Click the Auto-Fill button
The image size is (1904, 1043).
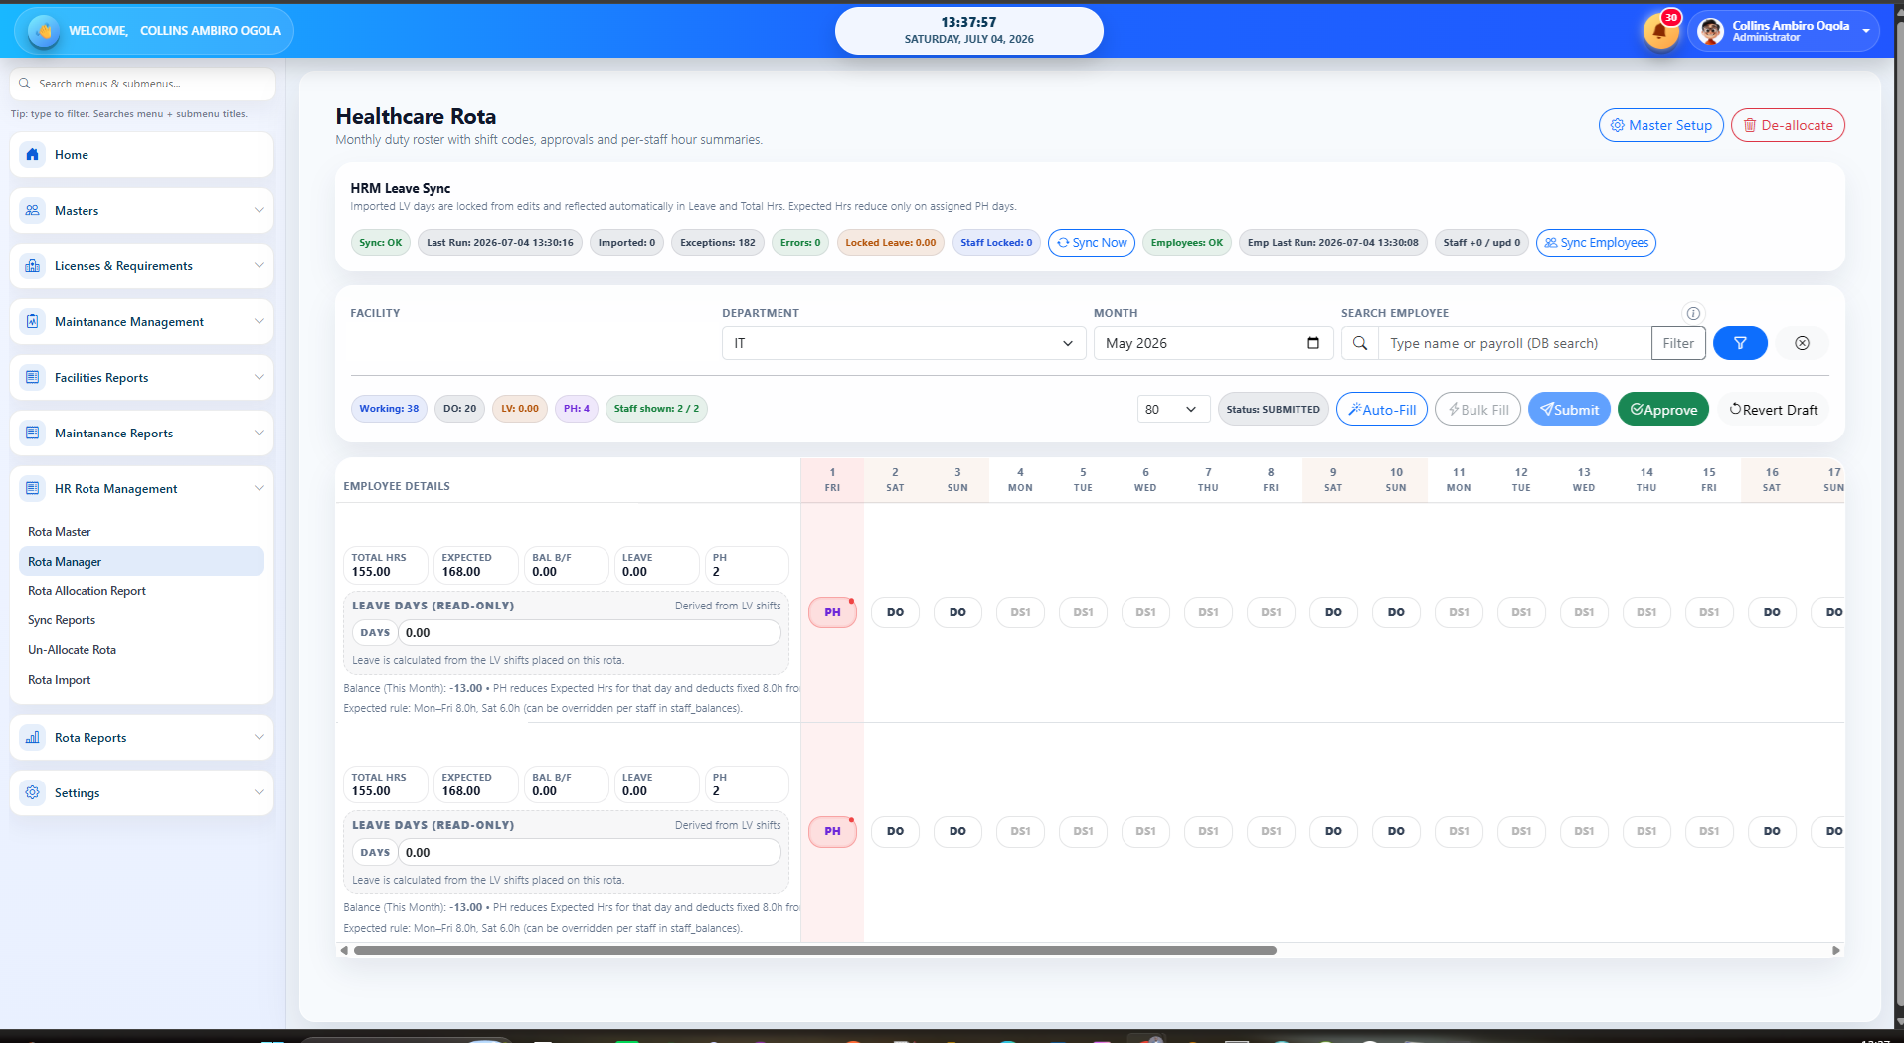point(1382,409)
